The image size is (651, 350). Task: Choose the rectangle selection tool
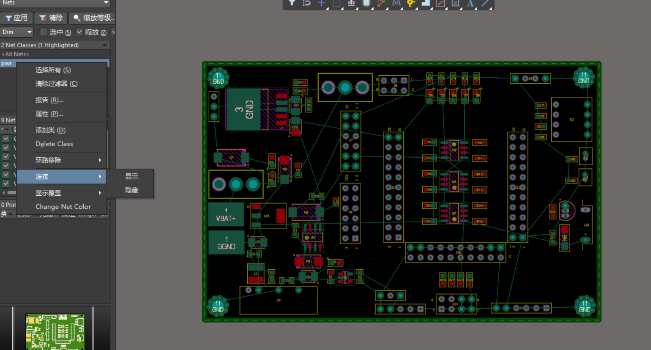(x=336, y=3)
